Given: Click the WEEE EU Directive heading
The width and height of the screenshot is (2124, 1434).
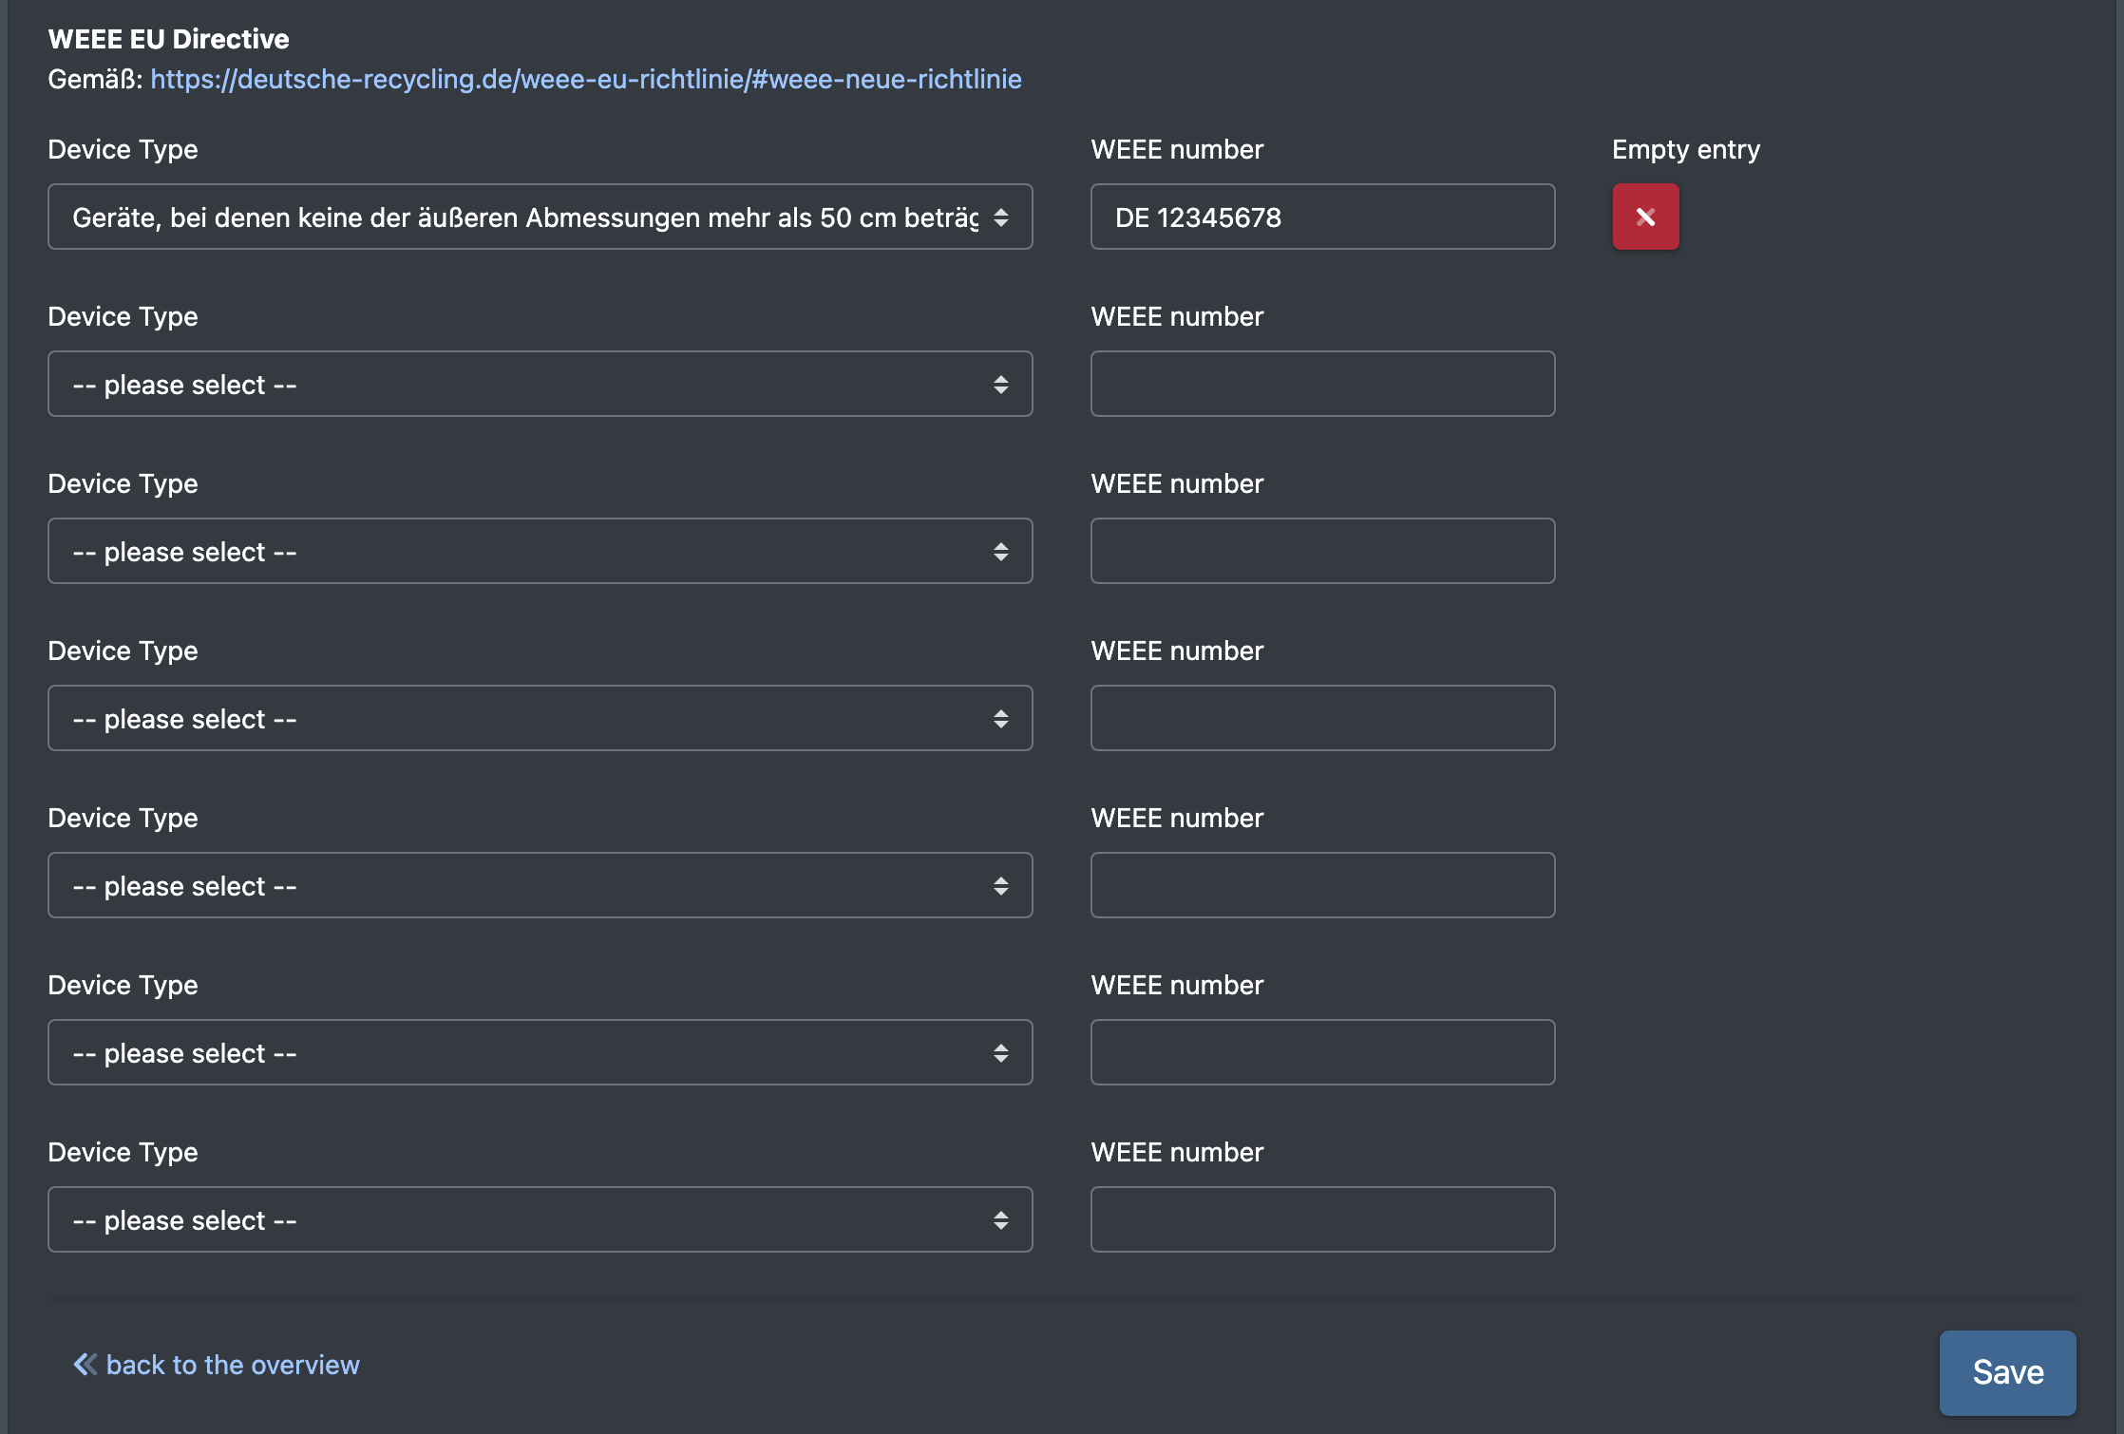Looking at the screenshot, I should pyautogui.click(x=168, y=39).
